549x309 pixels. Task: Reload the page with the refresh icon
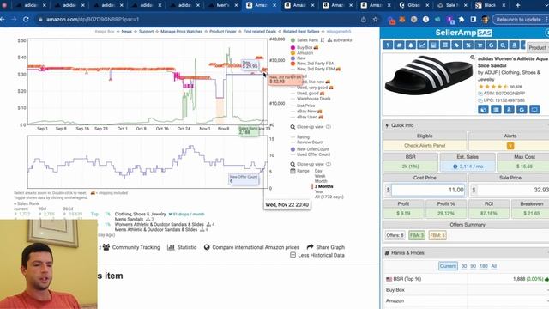tap(26, 20)
